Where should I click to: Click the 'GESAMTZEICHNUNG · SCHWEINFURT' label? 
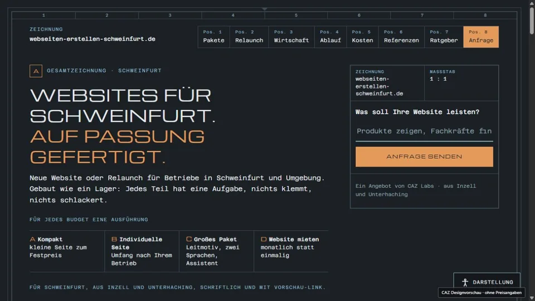click(104, 71)
